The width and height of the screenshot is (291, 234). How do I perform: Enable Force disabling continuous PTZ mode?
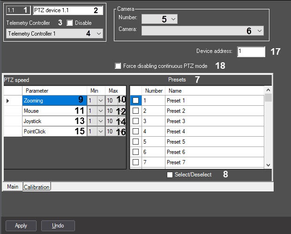[118, 66]
